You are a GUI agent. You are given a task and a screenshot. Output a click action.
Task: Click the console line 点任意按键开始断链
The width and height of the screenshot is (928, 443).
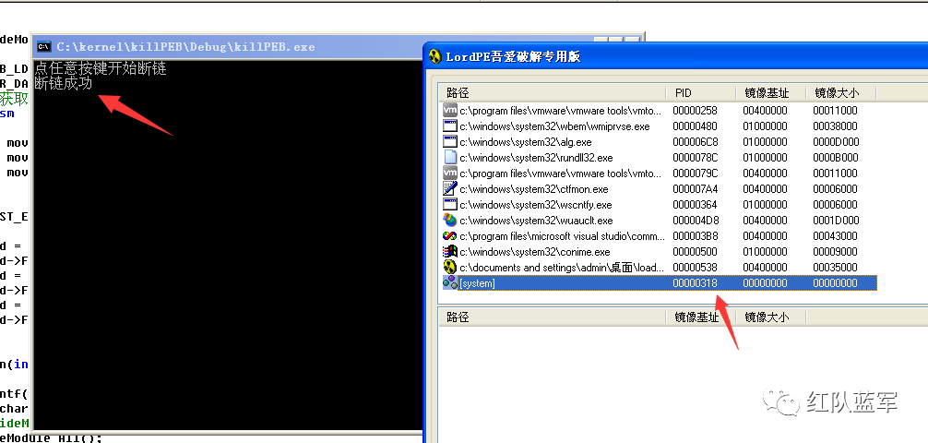pos(101,68)
